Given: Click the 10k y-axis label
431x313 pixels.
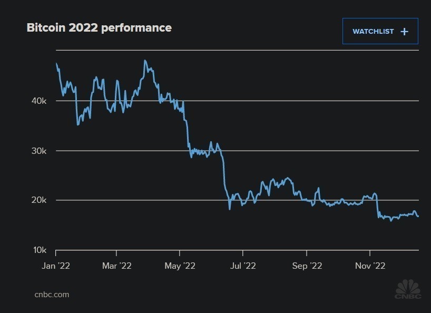Looking at the screenshot, I should pyautogui.click(x=40, y=250).
